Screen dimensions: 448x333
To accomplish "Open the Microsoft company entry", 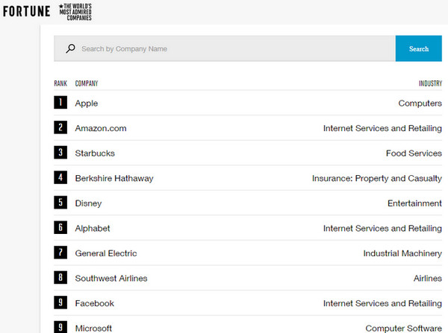I will pos(94,328).
